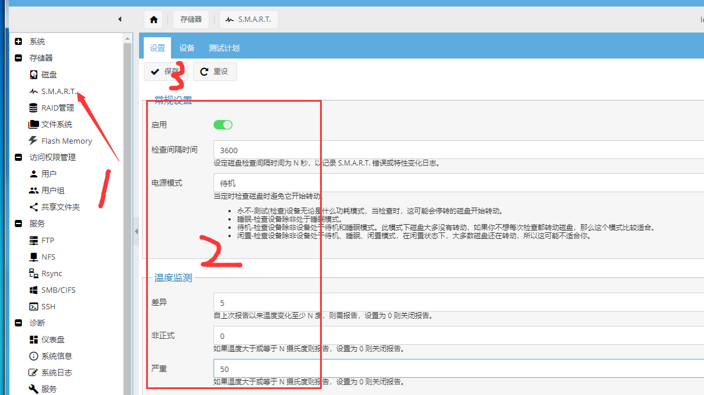The width and height of the screenshot is (704, 395).
Task: Open 仪表盘 dashboard icon
Action: click(x=34, y=339)
